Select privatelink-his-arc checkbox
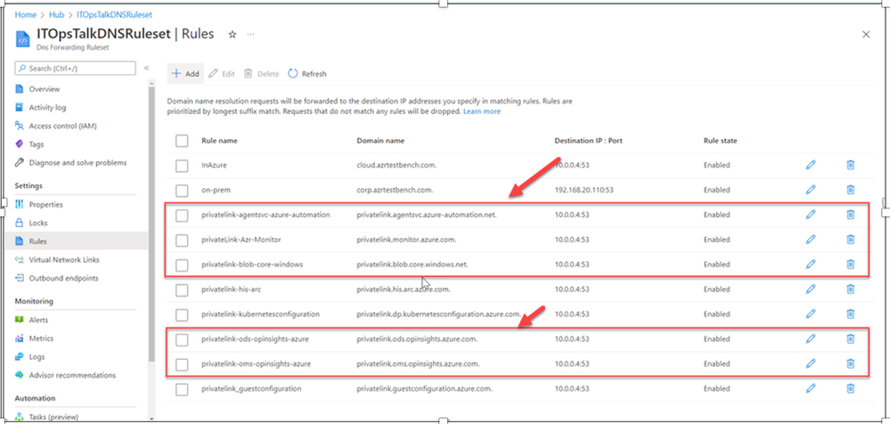 (182, 290)
